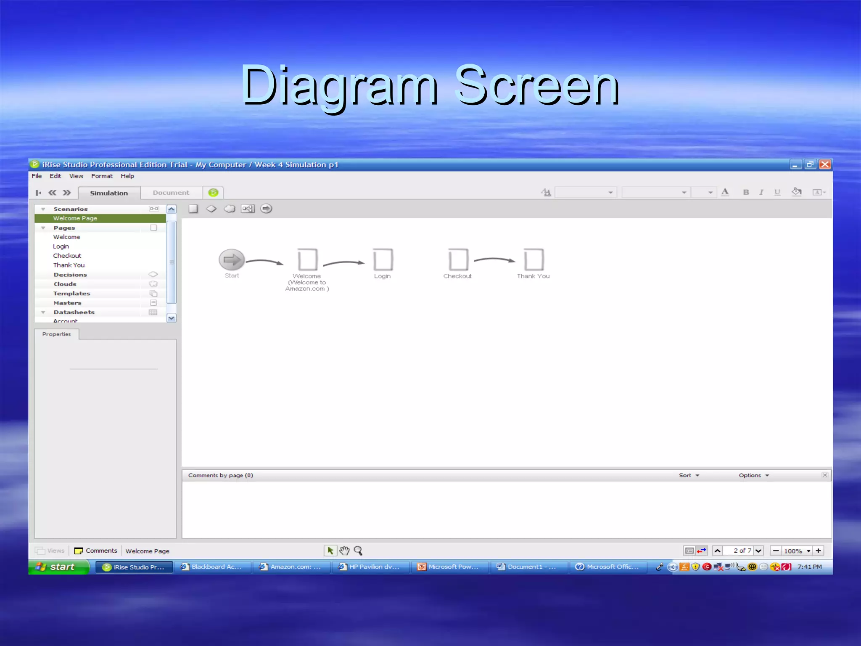Select the Checkout page in Pages list
The width and height of the screenshot is (861, 646).
tap(67, 256)
